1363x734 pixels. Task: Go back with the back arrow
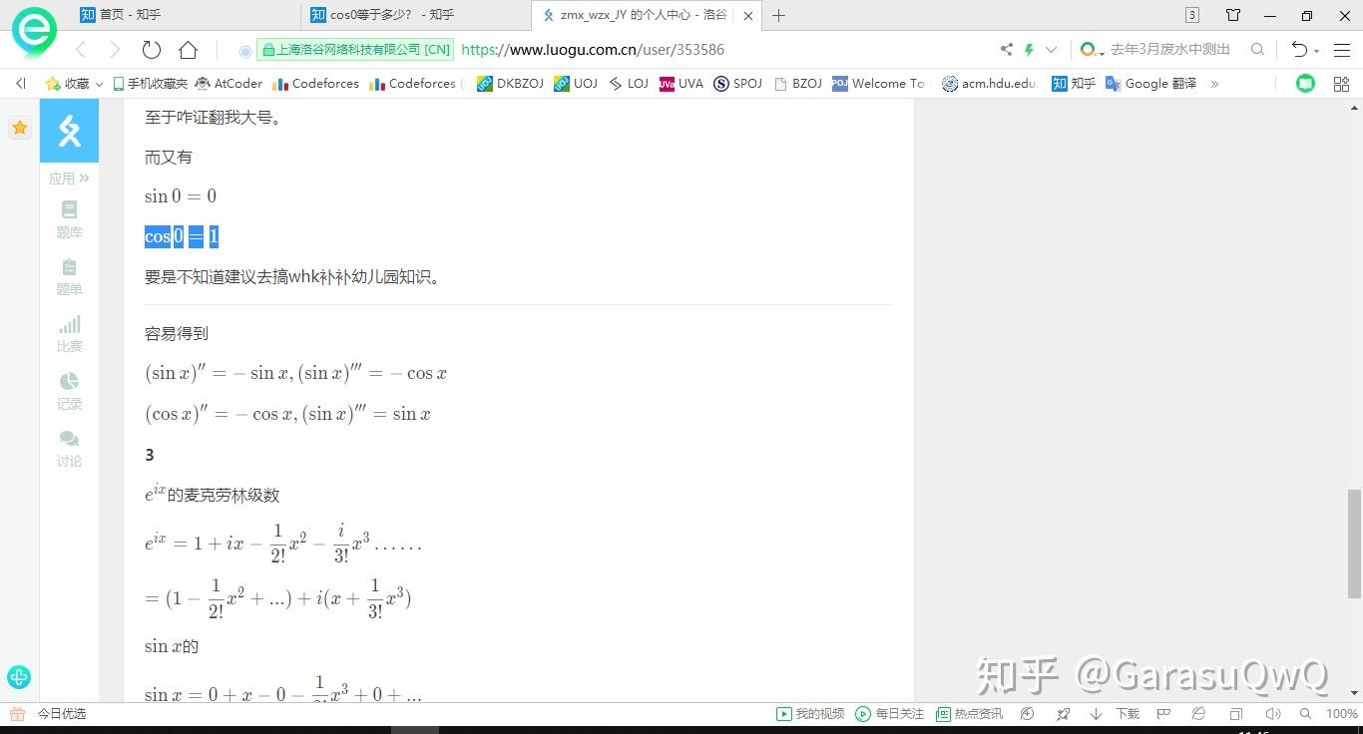(x=81, y=50)
